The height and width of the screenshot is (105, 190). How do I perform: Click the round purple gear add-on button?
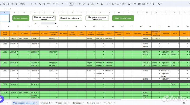[1, 99]
